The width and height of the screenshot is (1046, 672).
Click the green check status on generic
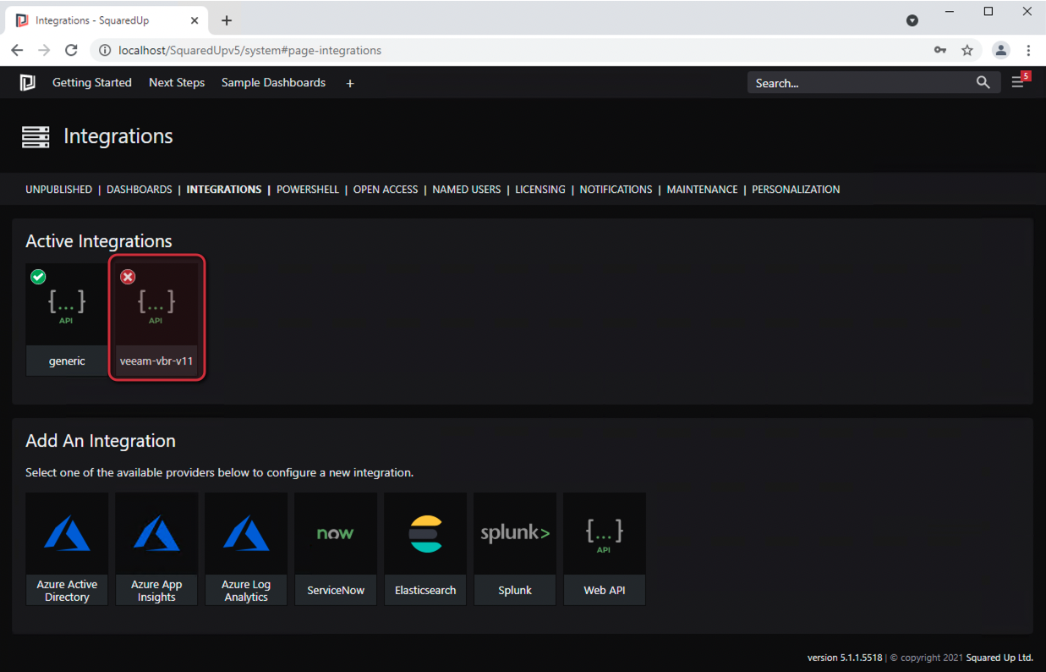(x=38, y=277)
